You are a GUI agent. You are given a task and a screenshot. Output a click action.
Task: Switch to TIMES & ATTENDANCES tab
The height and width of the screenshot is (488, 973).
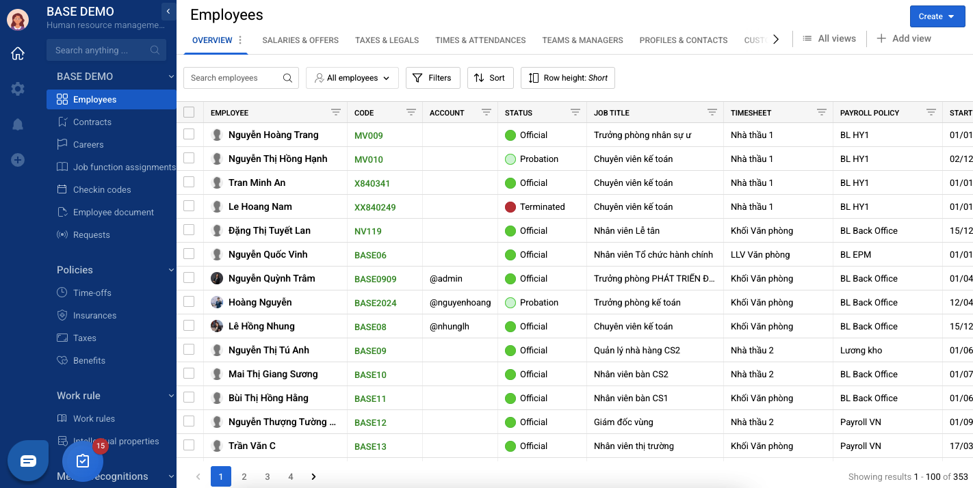tap(480, 40)
